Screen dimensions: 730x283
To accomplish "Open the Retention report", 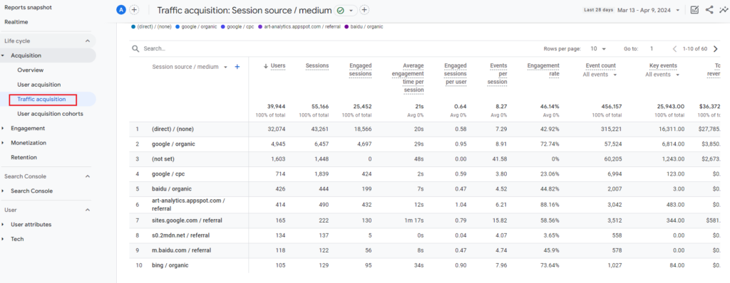I will click(x=24, y=158).
